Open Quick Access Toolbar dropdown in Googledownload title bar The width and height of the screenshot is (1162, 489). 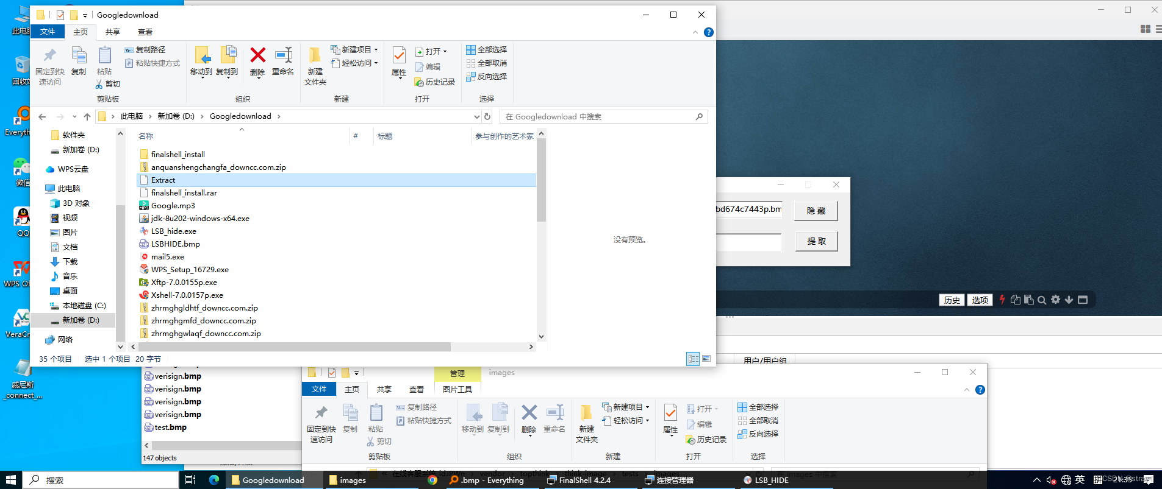coord(85,15)
